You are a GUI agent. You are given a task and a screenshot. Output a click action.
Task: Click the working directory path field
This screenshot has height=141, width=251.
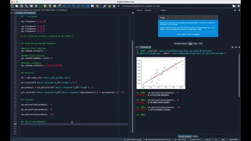point(176,6)
